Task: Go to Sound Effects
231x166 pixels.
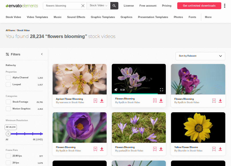Action: (76, 17)
